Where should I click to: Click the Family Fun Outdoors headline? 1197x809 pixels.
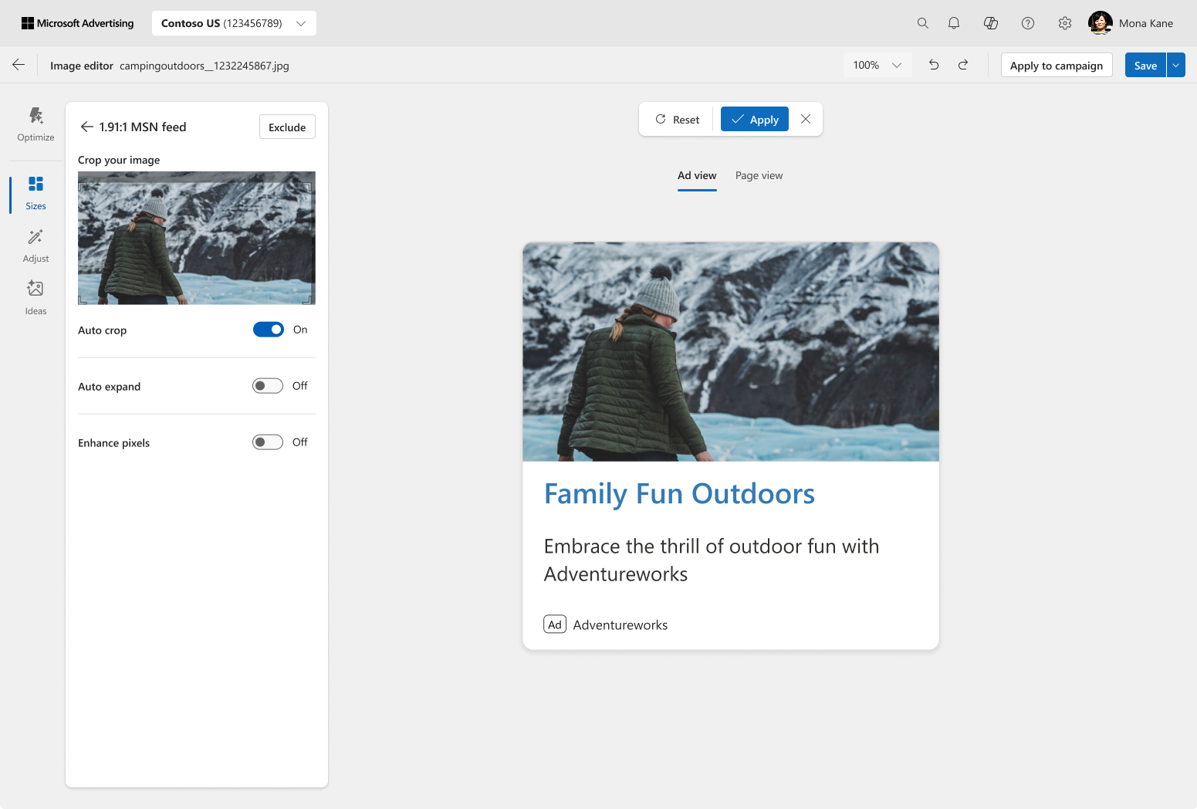coord(679,493)
